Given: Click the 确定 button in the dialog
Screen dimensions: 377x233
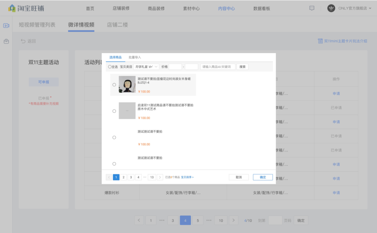Looking at the screenshot, I should [x=263, y=177].
